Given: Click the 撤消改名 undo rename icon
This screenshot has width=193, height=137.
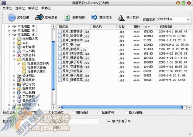Looking at the screenshot, I should (x=94, y=17).
